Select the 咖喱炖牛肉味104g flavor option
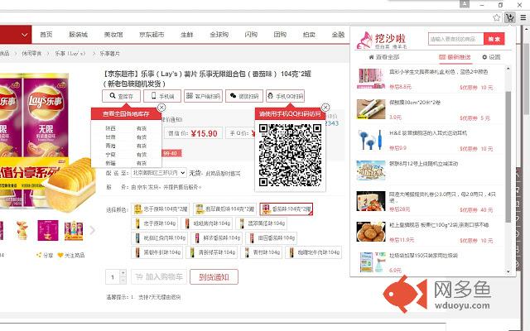The height and width of the screenshot is (331, 530). click(x=313, y=252)
